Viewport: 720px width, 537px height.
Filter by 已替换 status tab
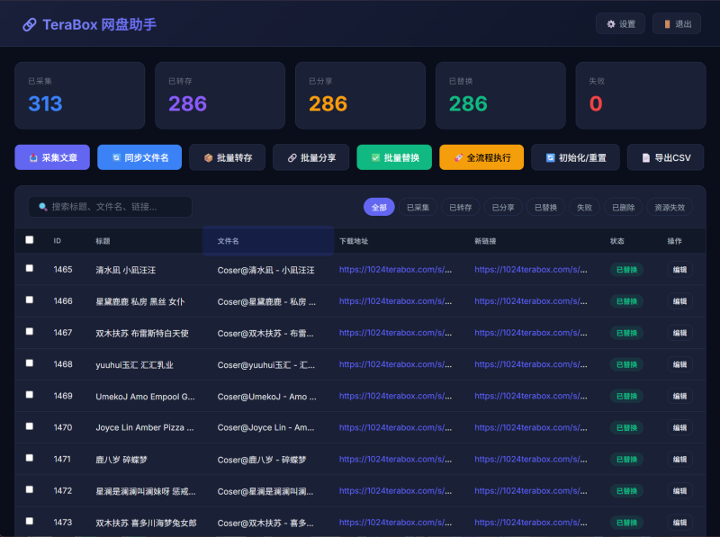pos(545,207)
